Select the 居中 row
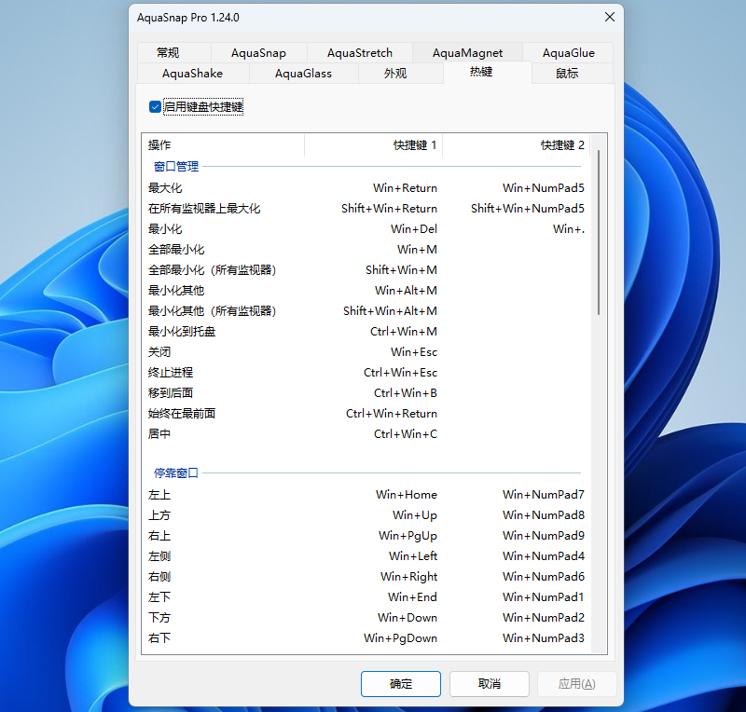746x712 pixels. (366, 433)
